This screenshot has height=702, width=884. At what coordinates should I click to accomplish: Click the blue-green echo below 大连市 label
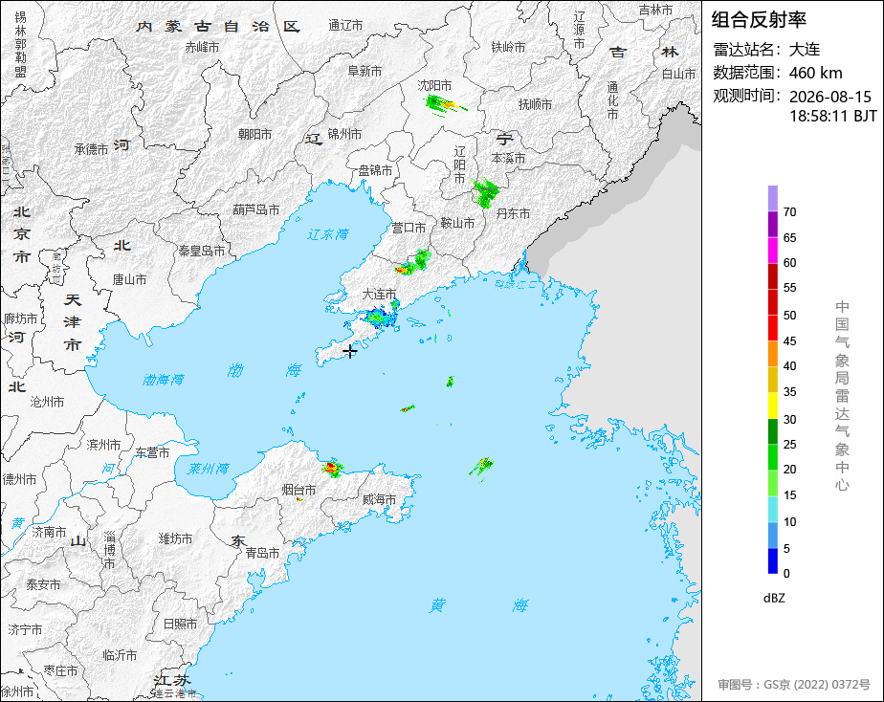(380, 318)
